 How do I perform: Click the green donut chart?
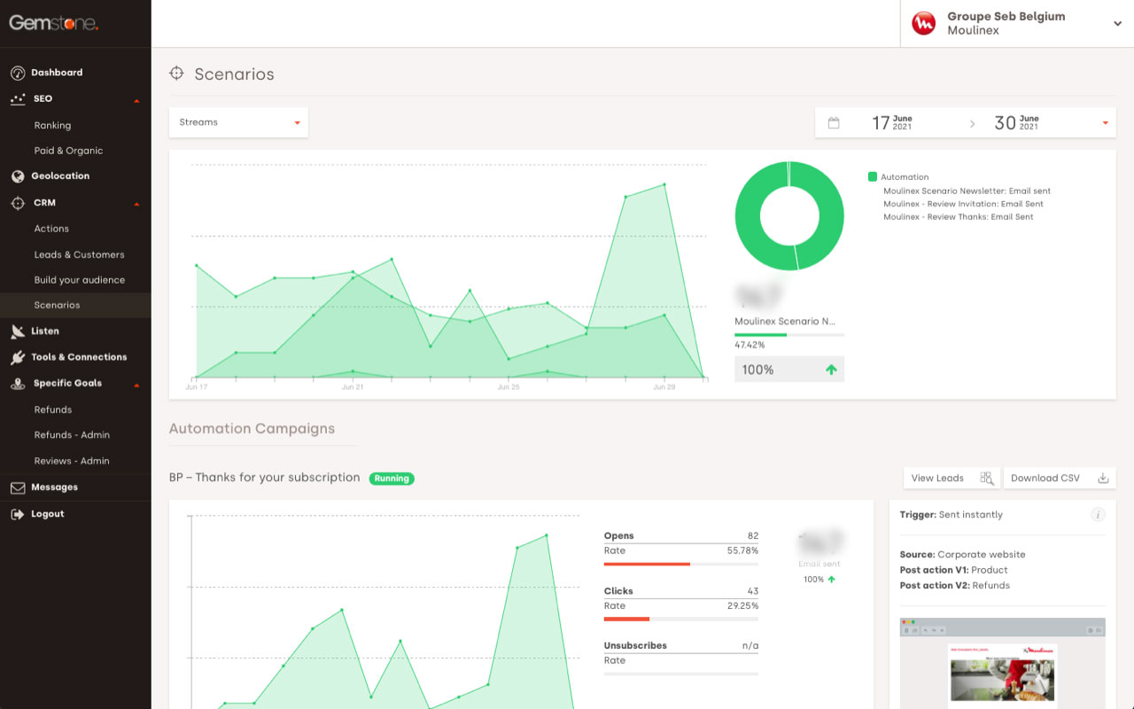789,216
